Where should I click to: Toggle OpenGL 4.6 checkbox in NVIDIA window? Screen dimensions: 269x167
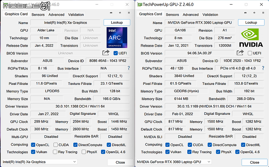click(x=237, y=152)
